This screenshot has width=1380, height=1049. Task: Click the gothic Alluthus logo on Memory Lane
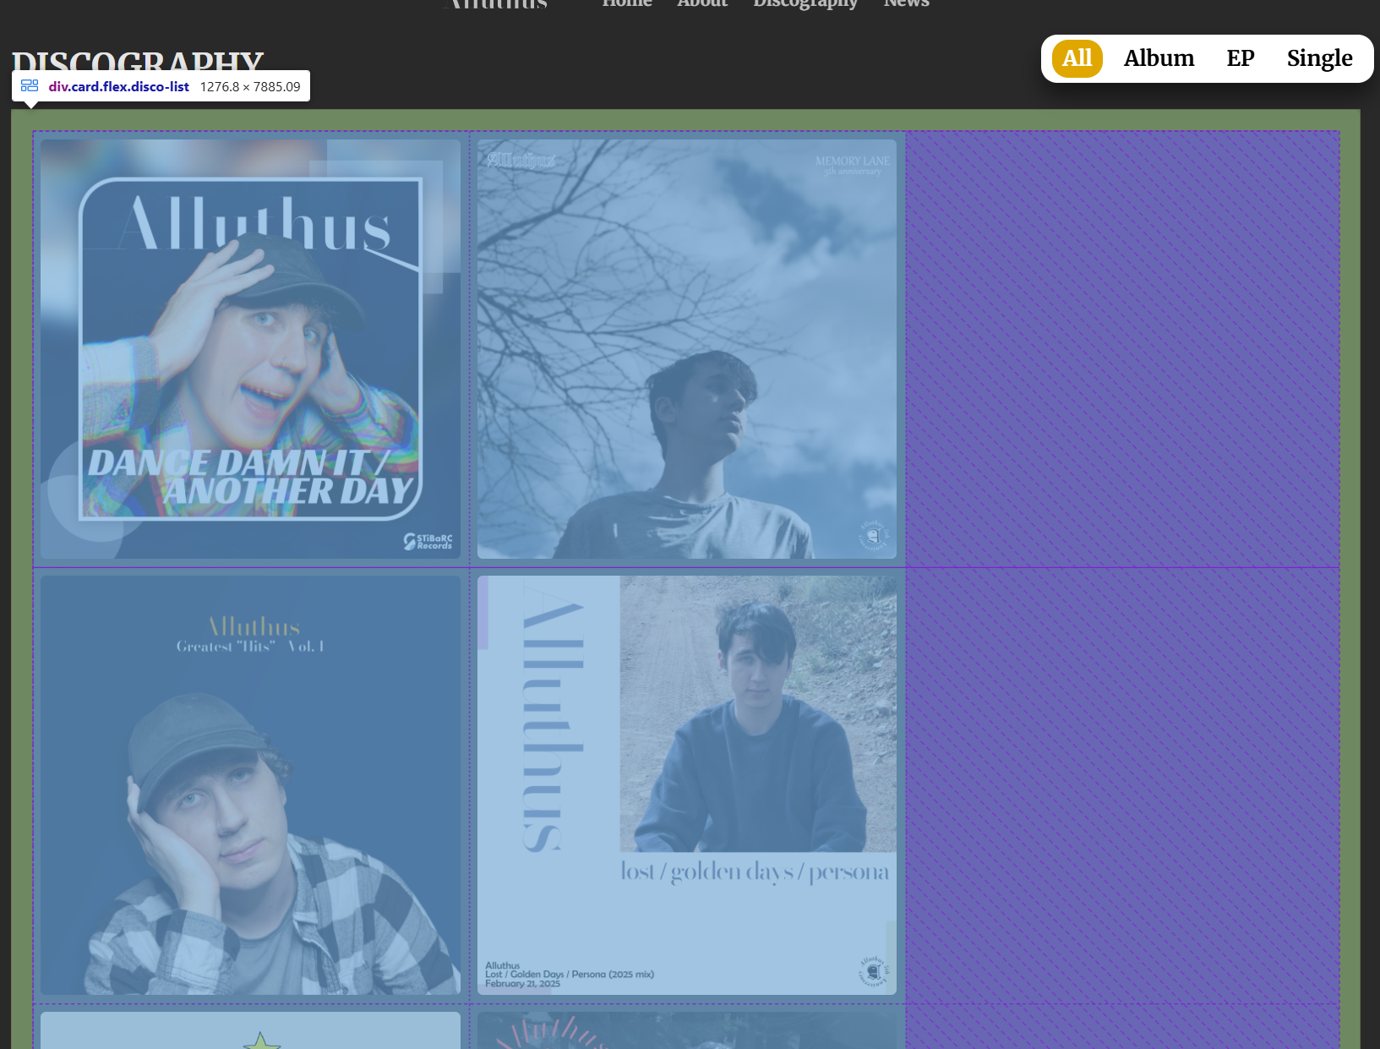tap(521, 159)
